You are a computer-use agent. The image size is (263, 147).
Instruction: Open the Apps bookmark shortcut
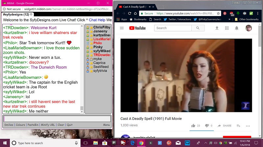[122, 19]
